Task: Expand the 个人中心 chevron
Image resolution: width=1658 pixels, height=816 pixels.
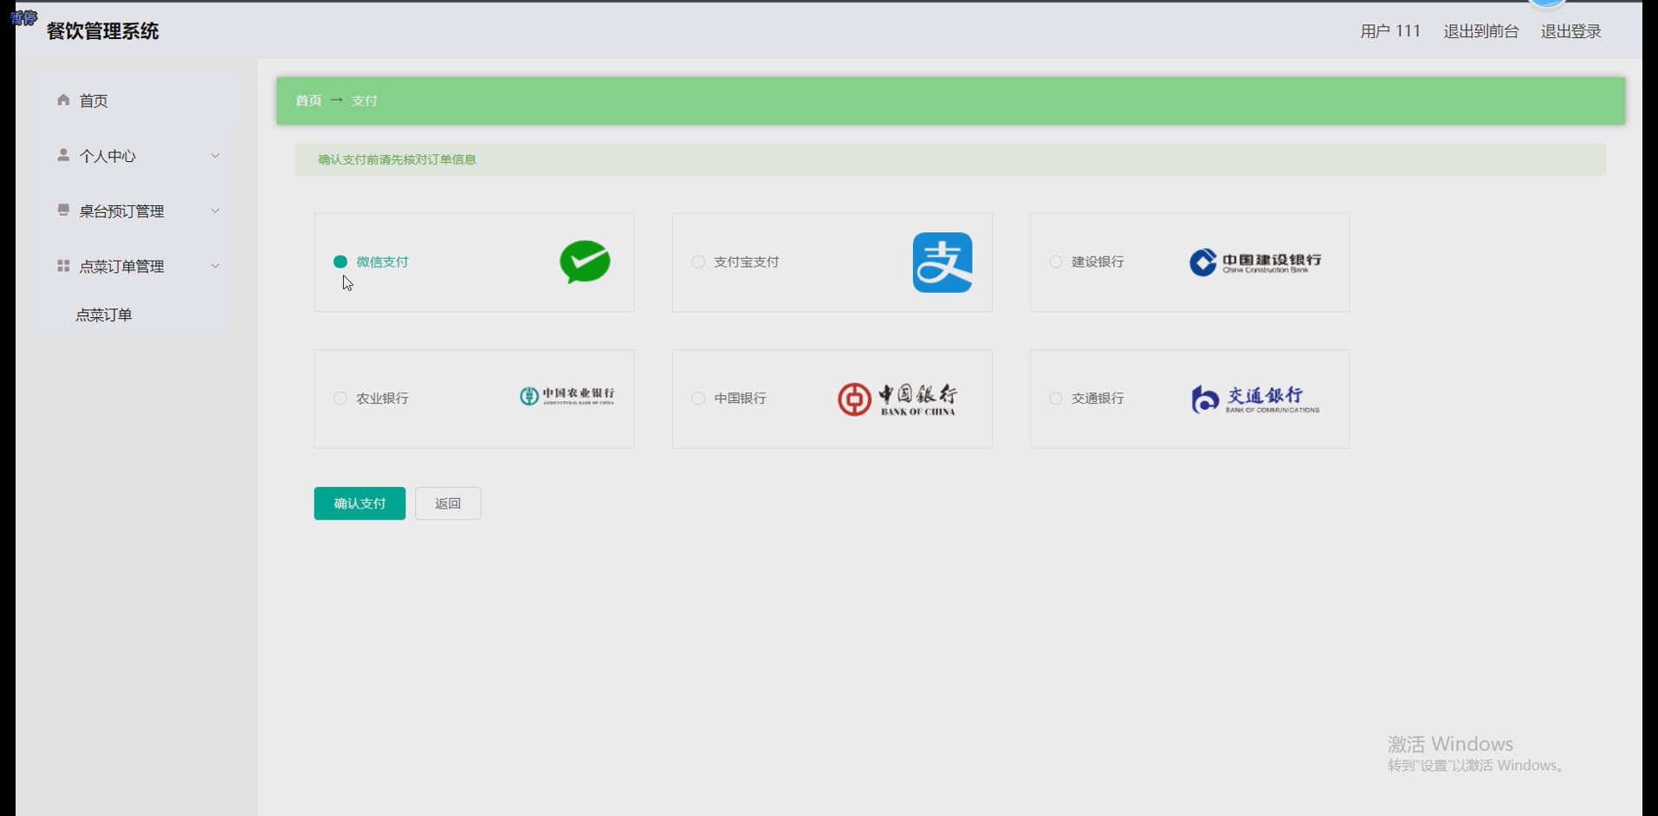Action: tap(215, 156)
